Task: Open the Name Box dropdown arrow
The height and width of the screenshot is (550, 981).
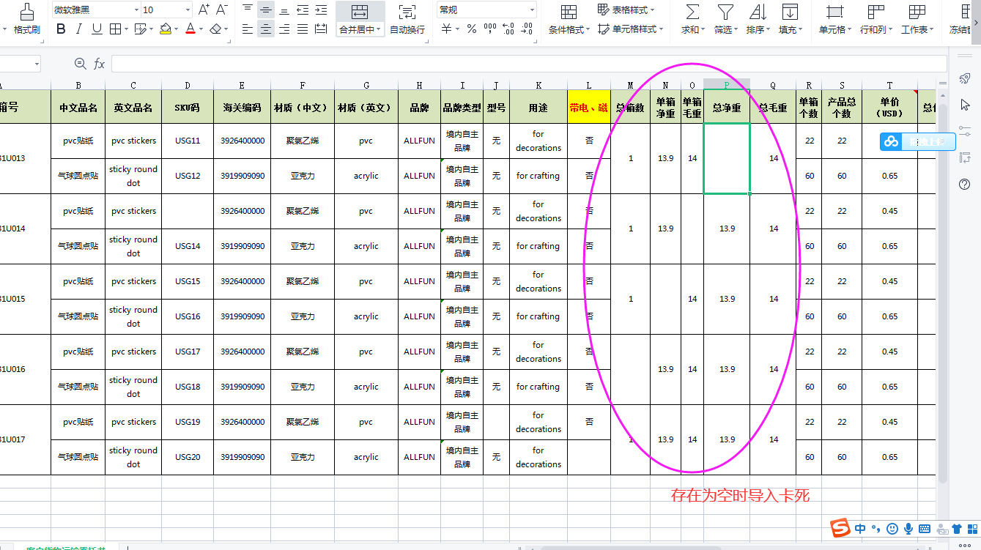Action: point(37,64)
